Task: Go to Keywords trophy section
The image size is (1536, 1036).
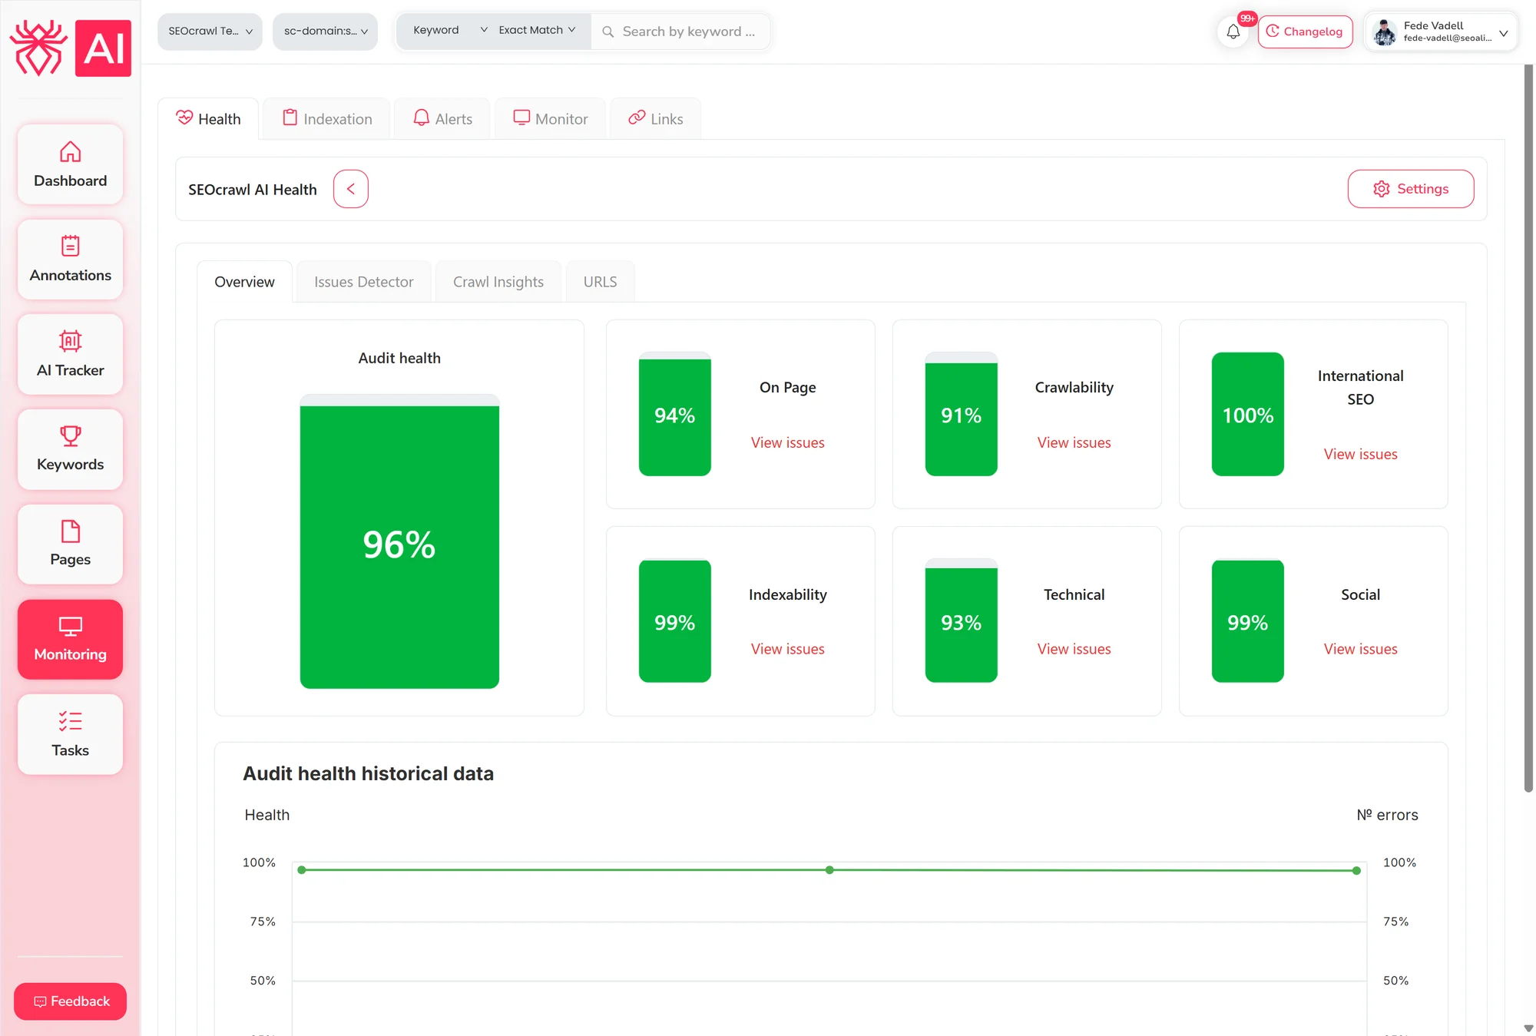Action: click(70, 449)
